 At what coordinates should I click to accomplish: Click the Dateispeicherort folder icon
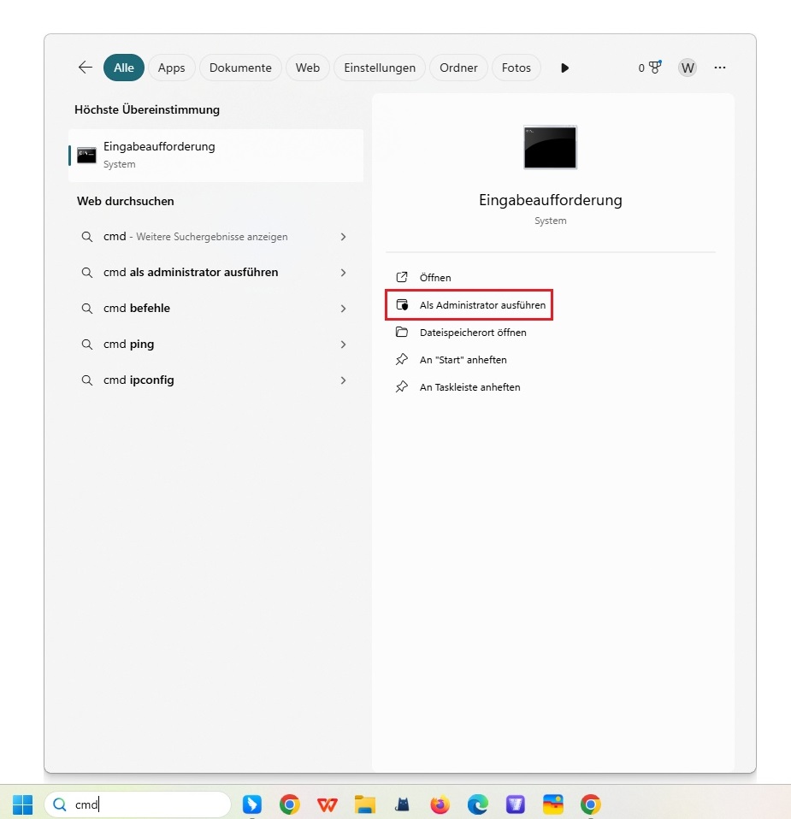coord(402,332)
